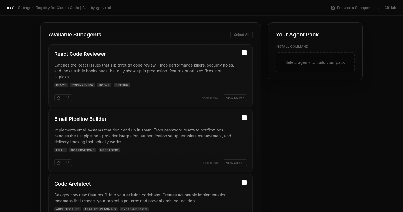Thumbs down the Email Pipeline Builder
Viewport: 403px width, 212px height.
tap(67, 163)
